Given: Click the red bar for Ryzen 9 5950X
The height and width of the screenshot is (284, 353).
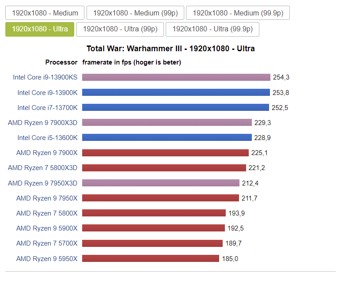Looking at the screenshot, I should tap(151, 258).
